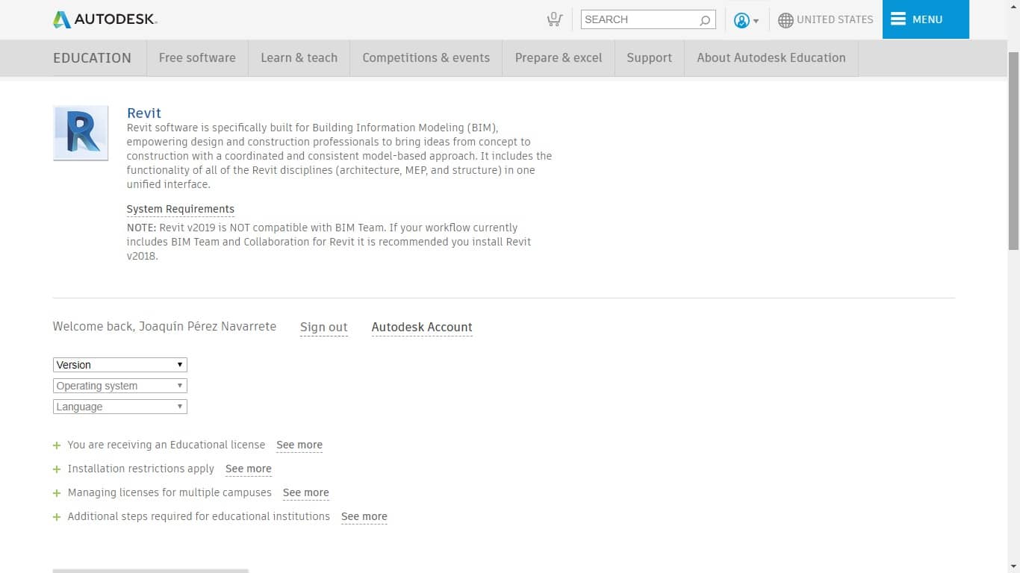Open the Language dropdown

[x=120, y=407]
